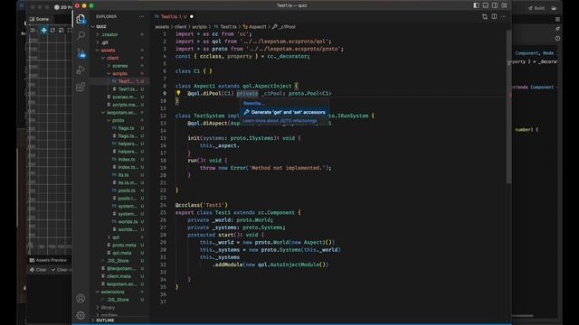Toggle primary side bar layout icon
579x325 pixels.
[477, 5]
